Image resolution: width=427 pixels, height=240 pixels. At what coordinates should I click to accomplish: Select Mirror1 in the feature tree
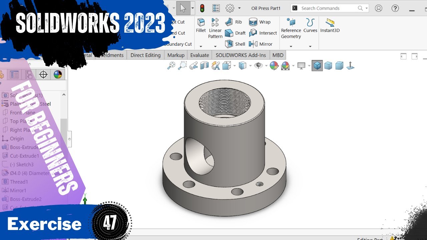pyautogui.click(x=14, y=190)
